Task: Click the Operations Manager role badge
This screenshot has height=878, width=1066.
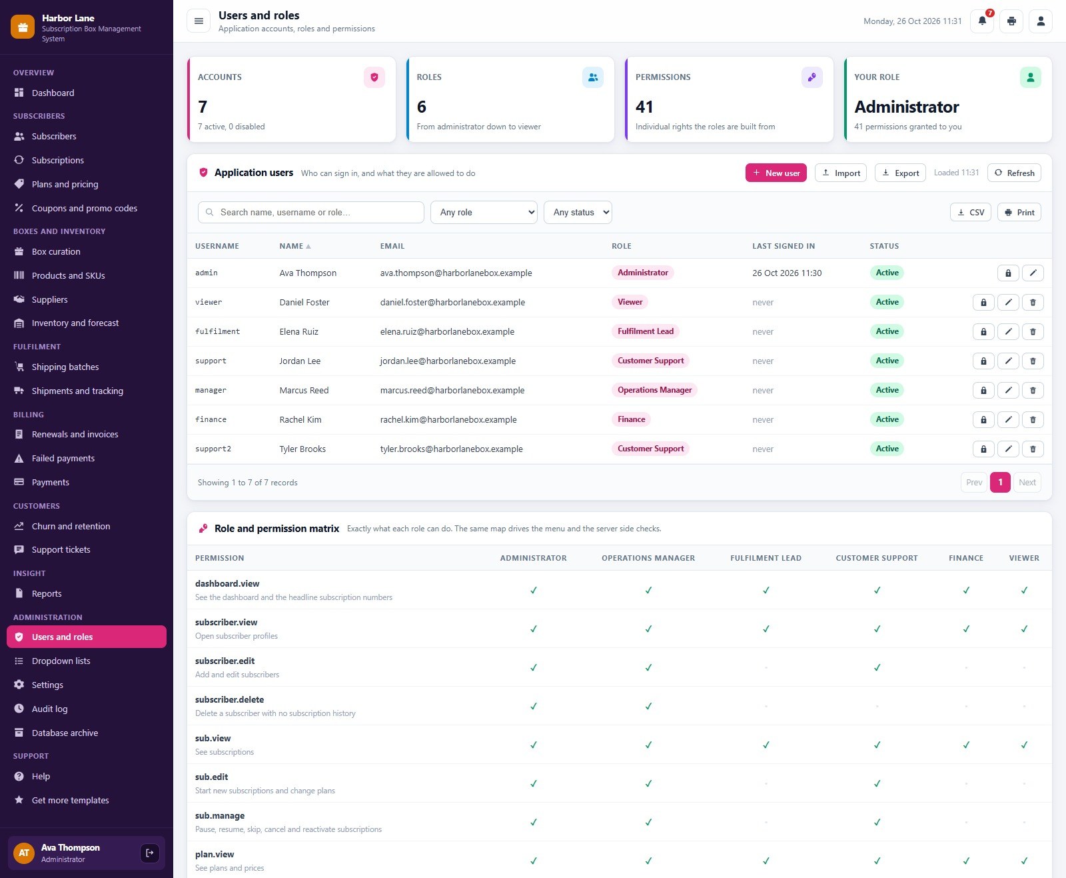Action: 654,390
